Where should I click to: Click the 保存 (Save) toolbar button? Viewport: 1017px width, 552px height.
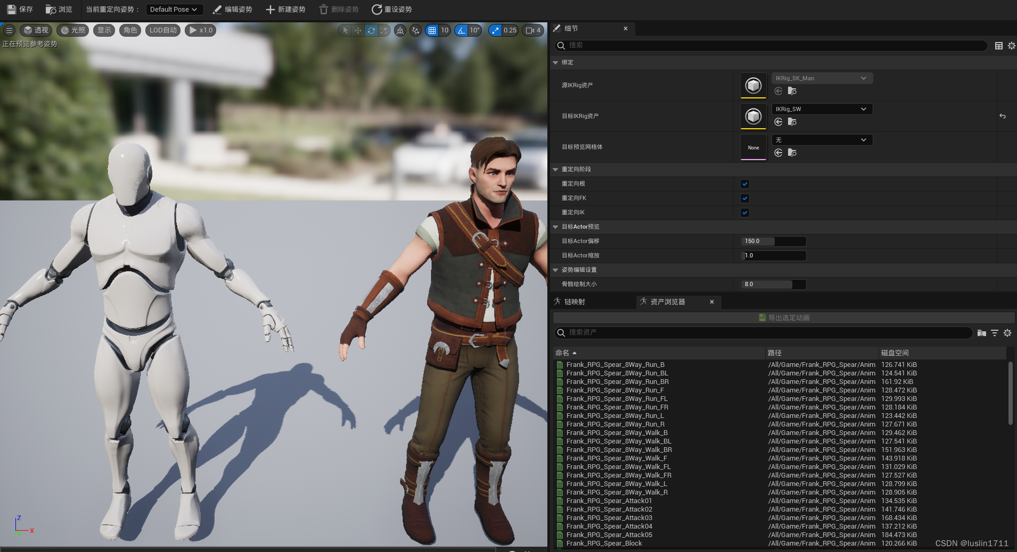tap(20, 9)
